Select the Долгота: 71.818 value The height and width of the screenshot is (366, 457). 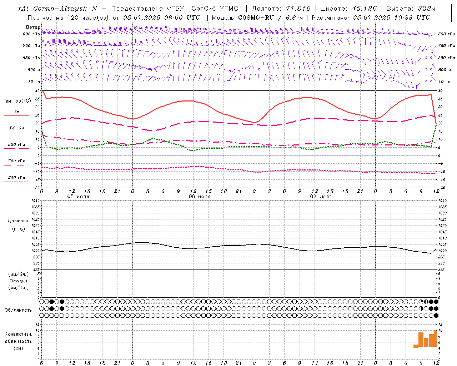[281, 9]
